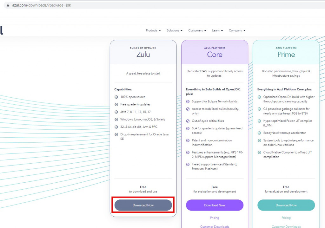The height and width of the screenshot is (228, 325).
Task: Click checkmark beside Optimized OpenJDK build
Action: click(259, 97)
